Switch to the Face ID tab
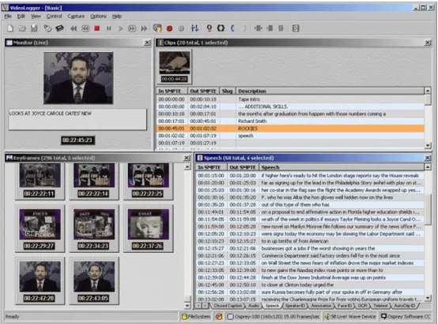This screenshot has height=324, width=438. [x=345, y=306]
